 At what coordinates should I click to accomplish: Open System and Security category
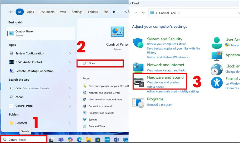[x=165, y=39]
